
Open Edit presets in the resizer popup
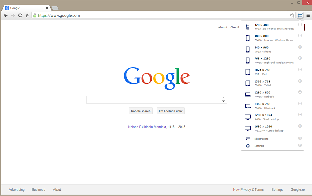click(272, 139)
